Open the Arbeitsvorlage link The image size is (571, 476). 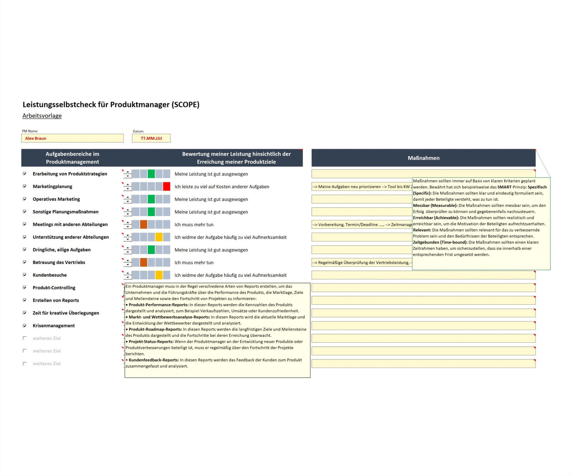[x=42, y=115]
